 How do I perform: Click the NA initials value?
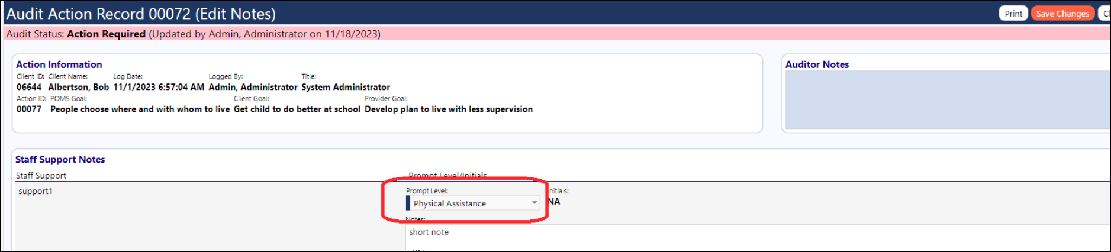(x=553, y=202)
